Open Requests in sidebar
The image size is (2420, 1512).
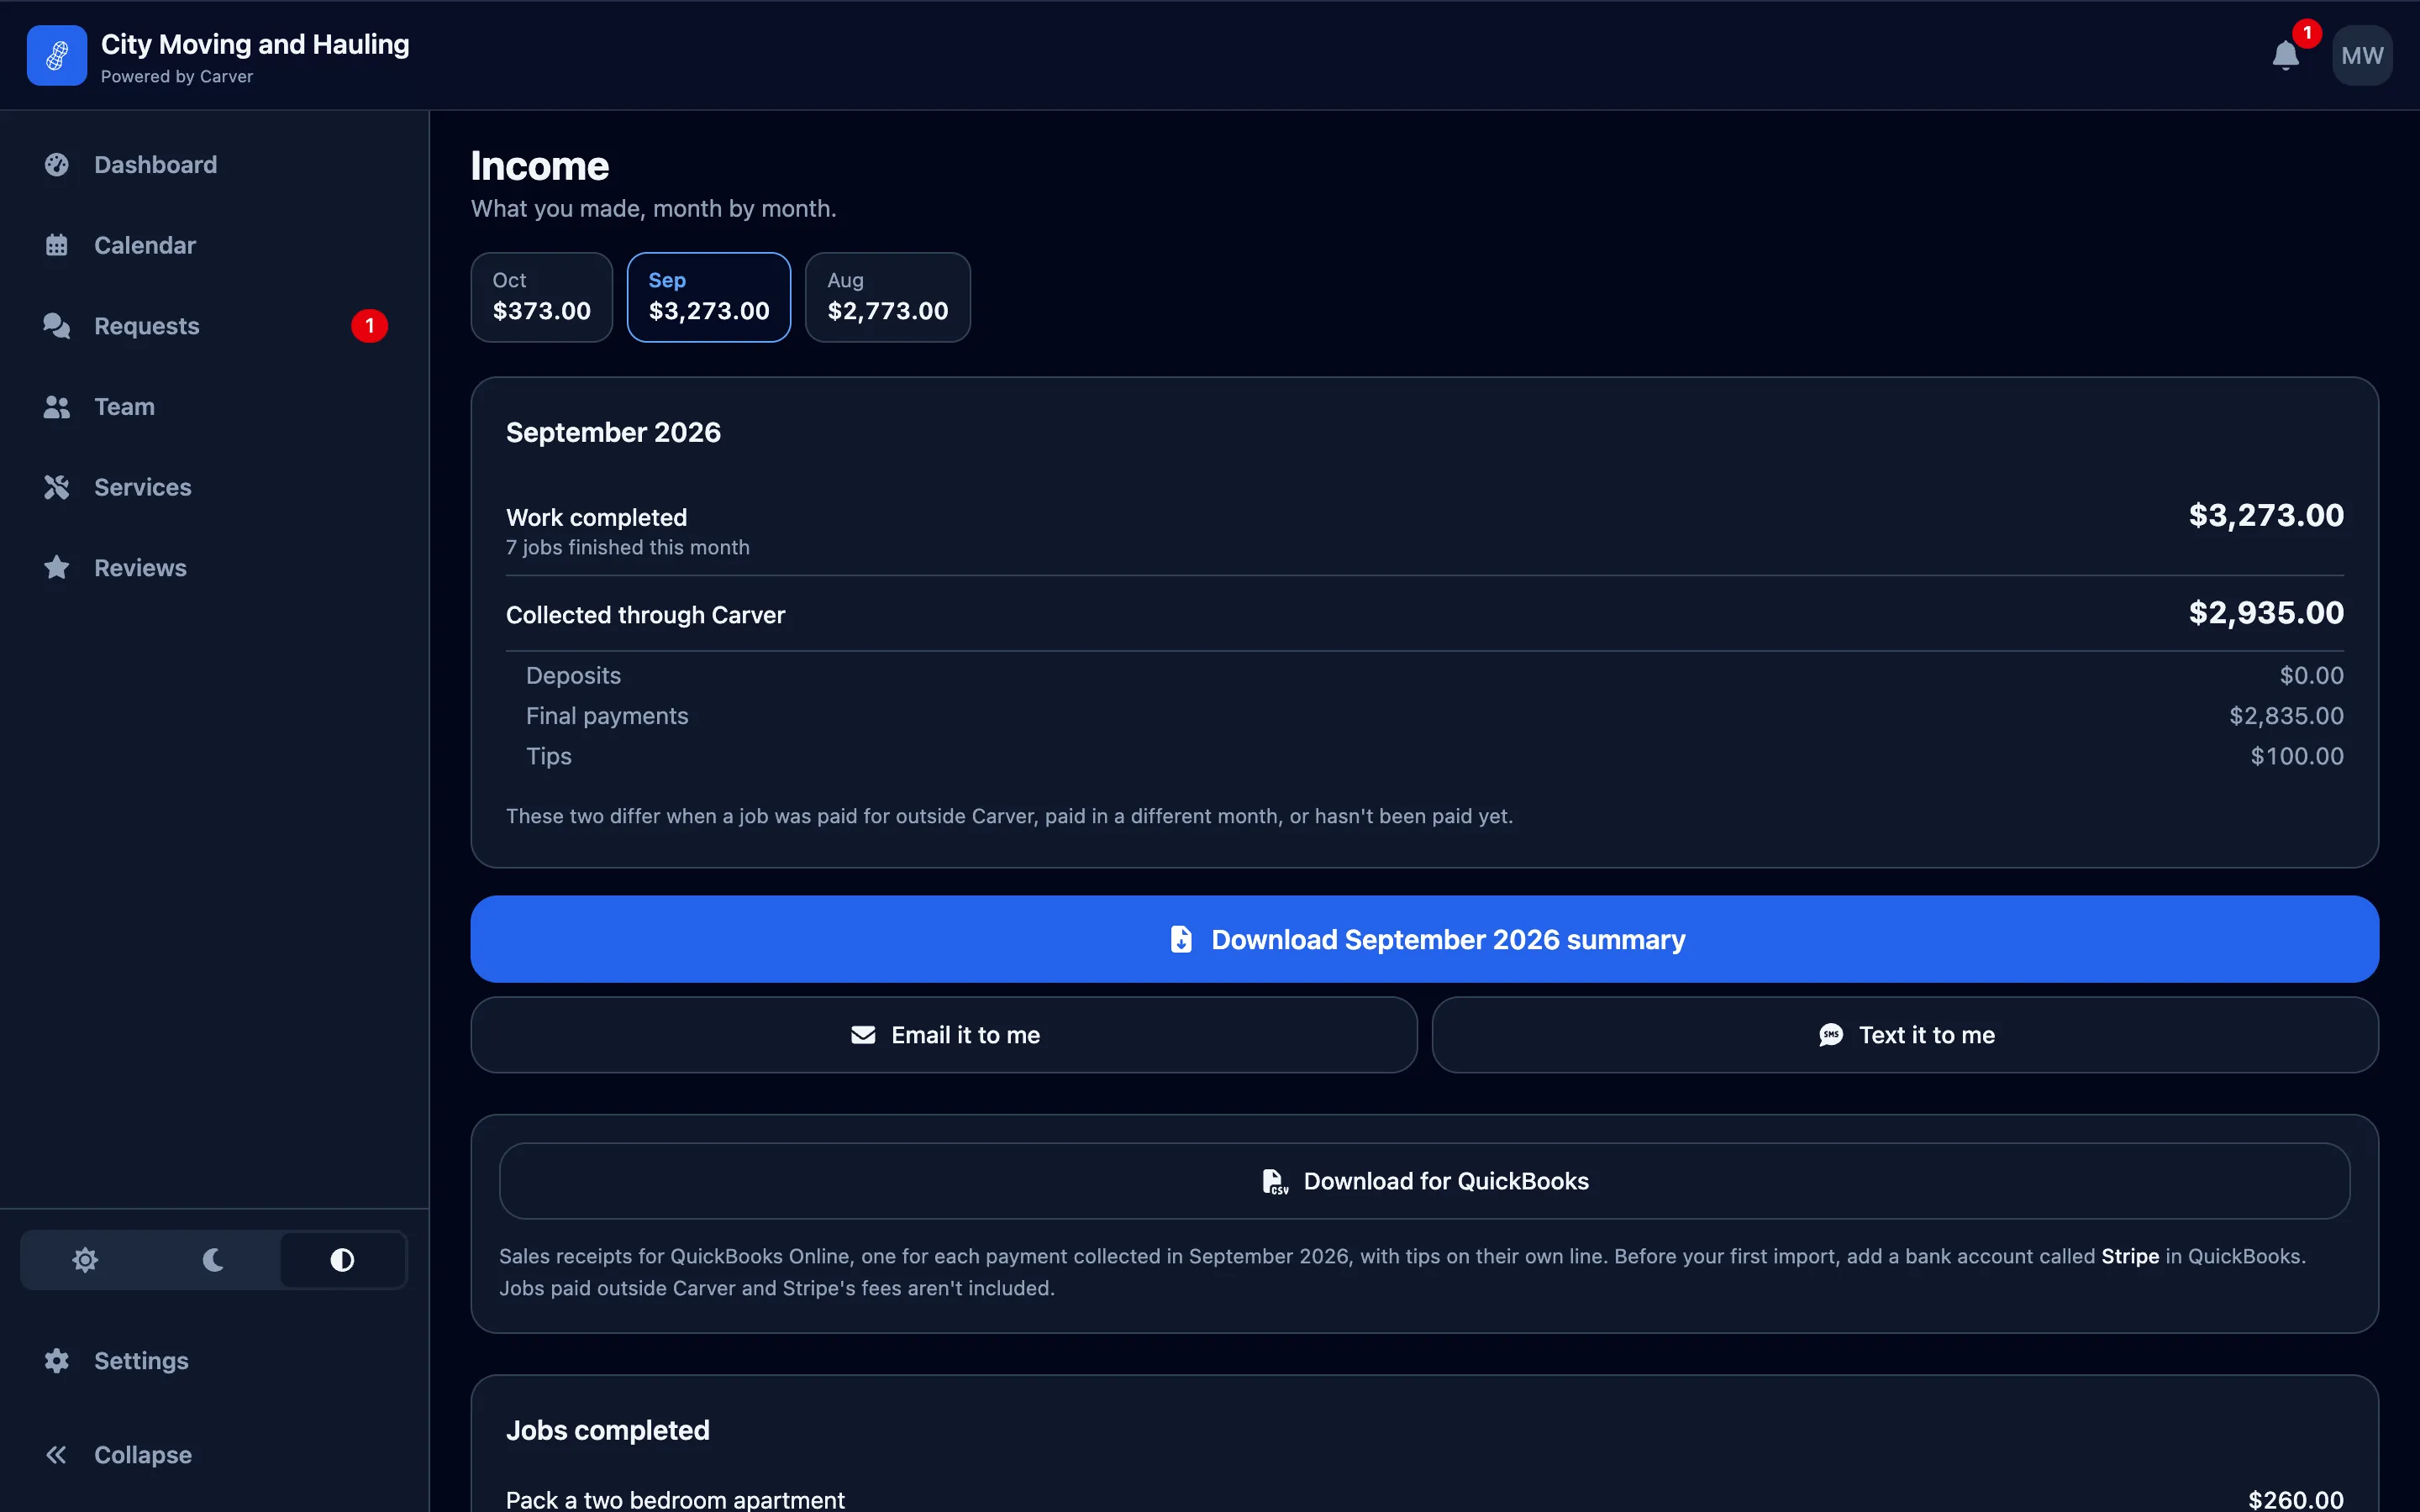coord(214,326)
